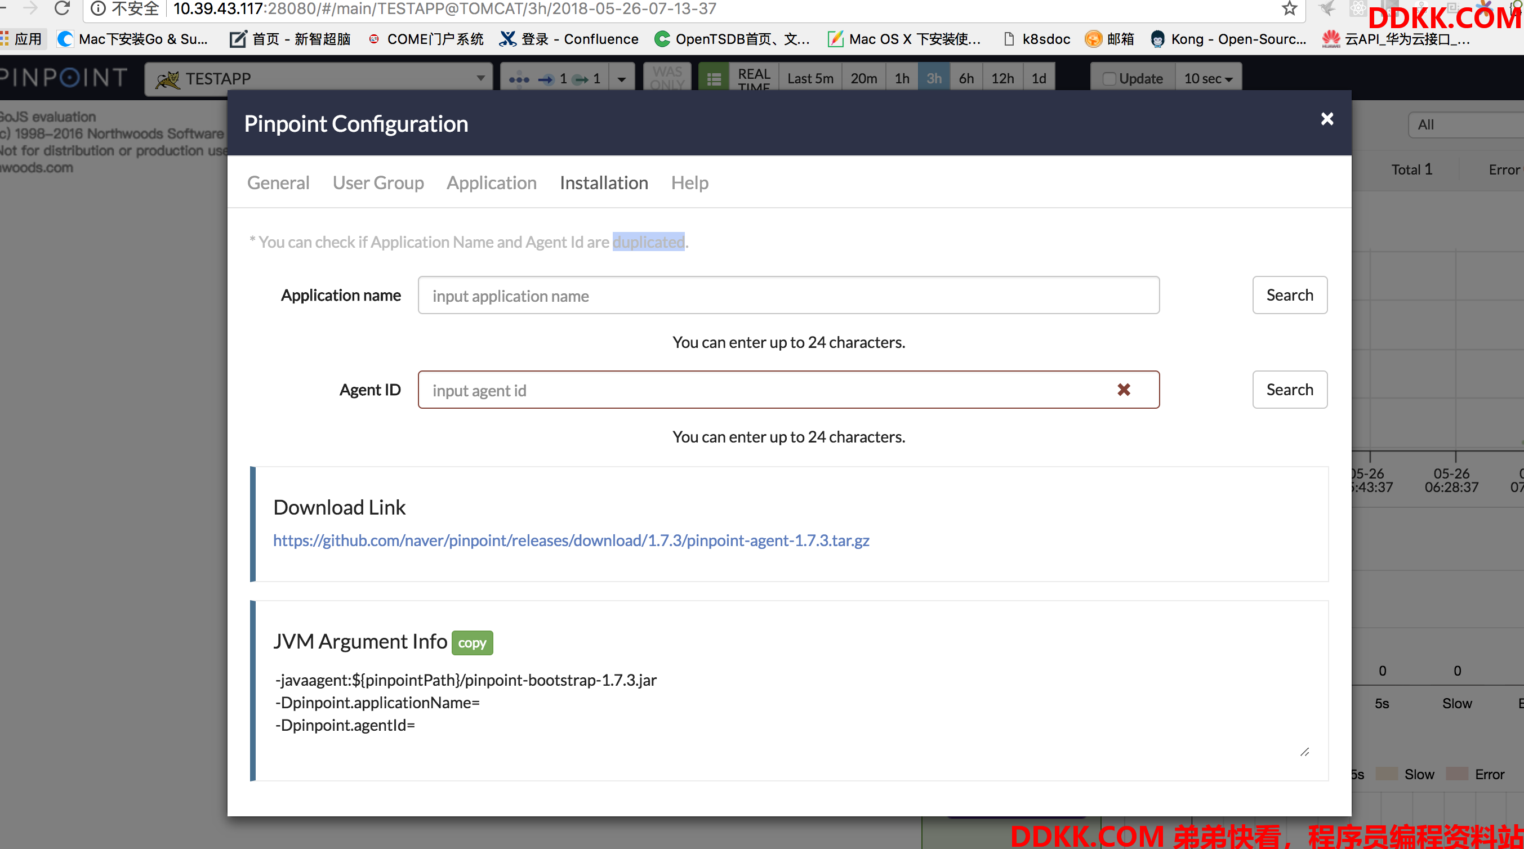
Task: Focus the Application name input field
Action: point(788,295)
